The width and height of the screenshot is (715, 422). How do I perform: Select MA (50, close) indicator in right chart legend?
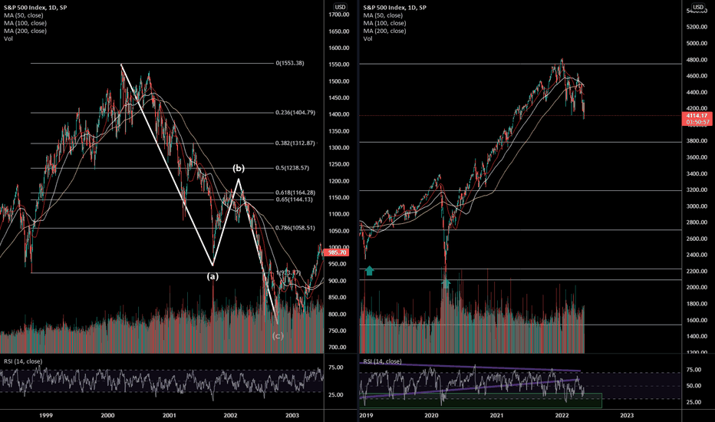pos(383,15)
